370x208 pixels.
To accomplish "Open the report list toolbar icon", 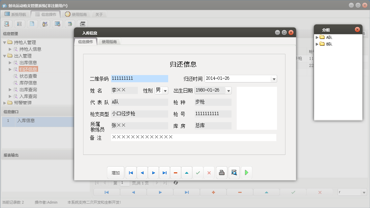I will coord(19,24).
